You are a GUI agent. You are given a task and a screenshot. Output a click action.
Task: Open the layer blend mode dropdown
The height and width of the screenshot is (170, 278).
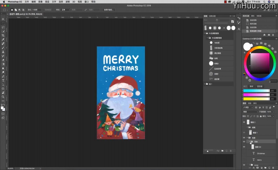point(251,112)
